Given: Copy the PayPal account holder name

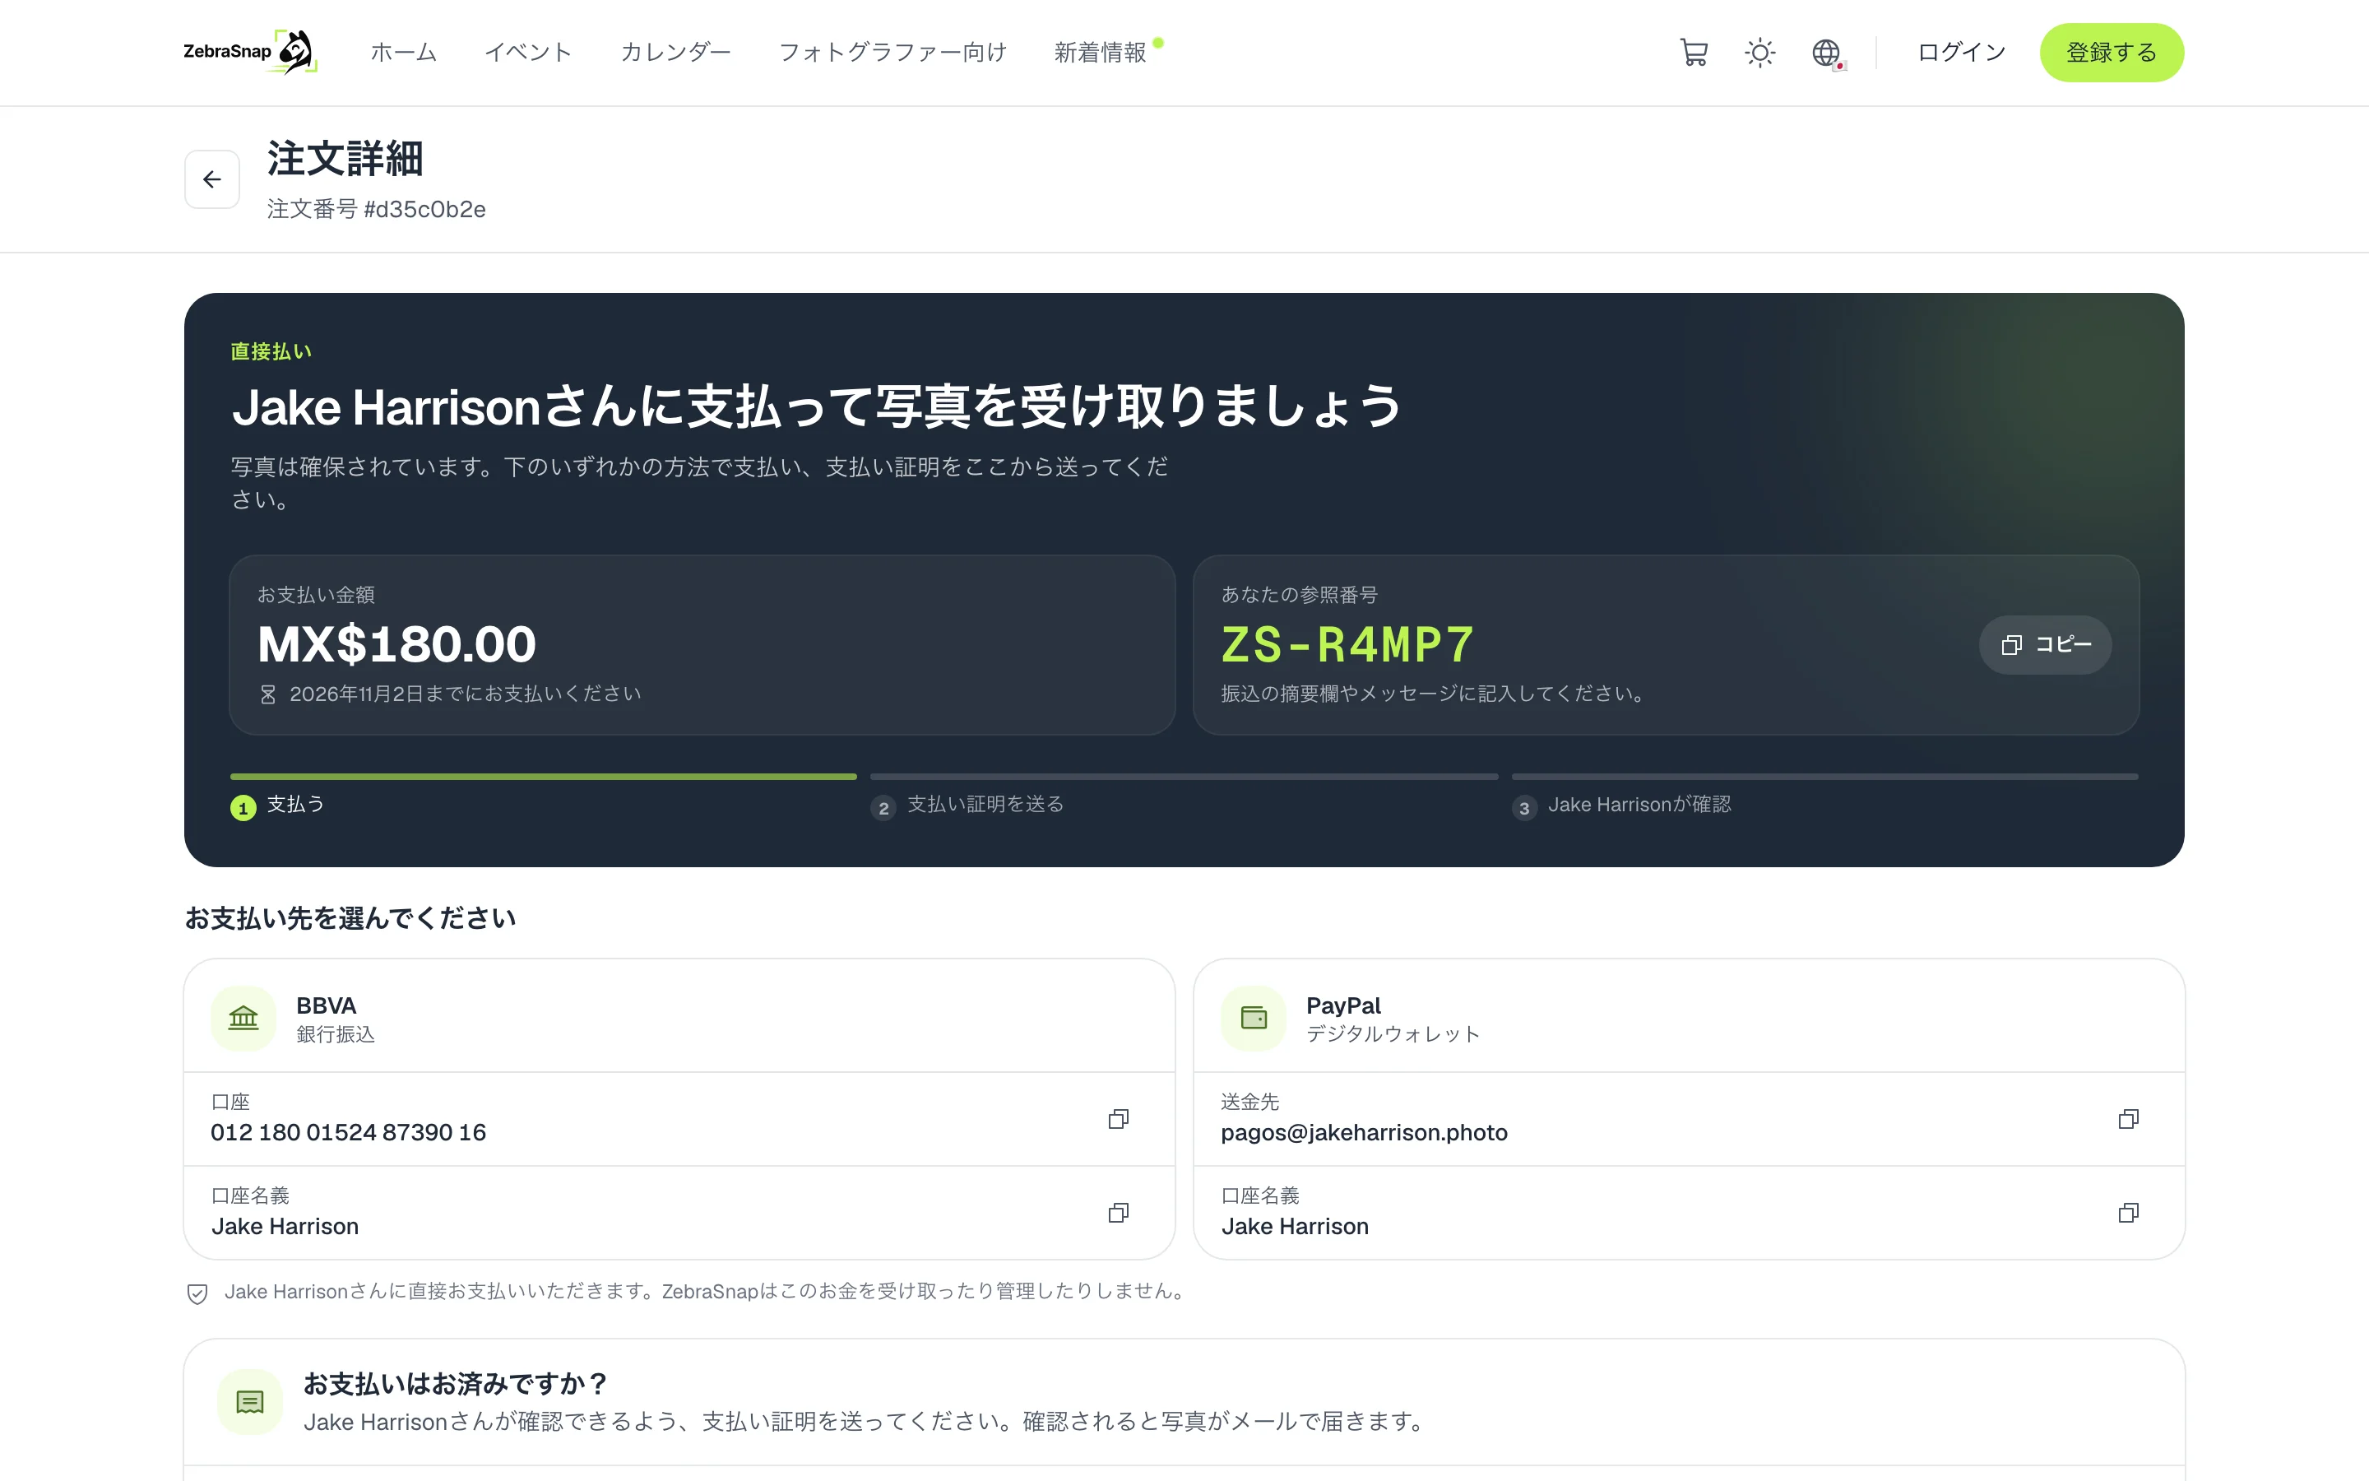Looking at the screenshot, I should (x=2128, y=1213).
